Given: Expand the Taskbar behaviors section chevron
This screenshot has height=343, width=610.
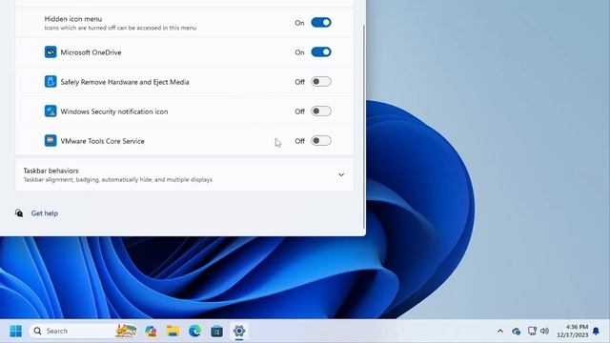Looking at the screenshot, I should click(x=341, y=174).
